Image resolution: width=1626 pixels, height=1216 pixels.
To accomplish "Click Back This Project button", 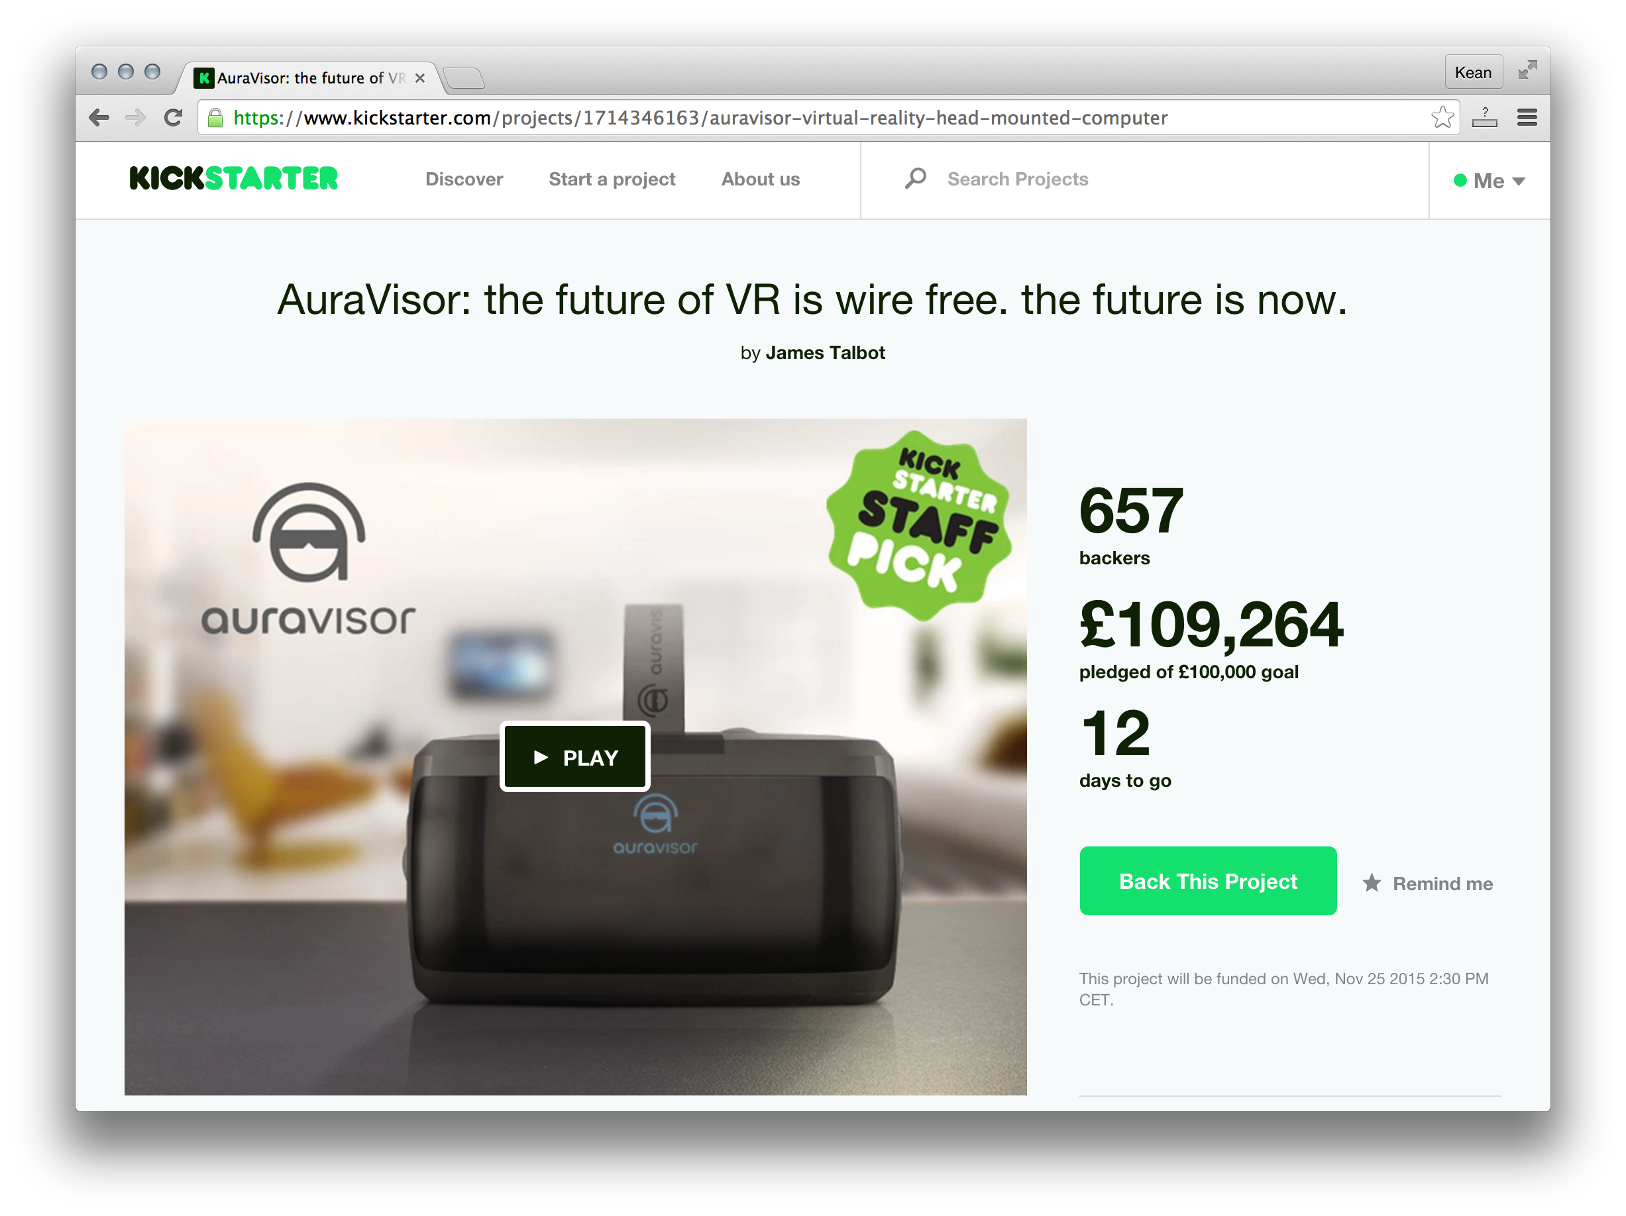I will pyautogui.click(x=1208, y=881).
